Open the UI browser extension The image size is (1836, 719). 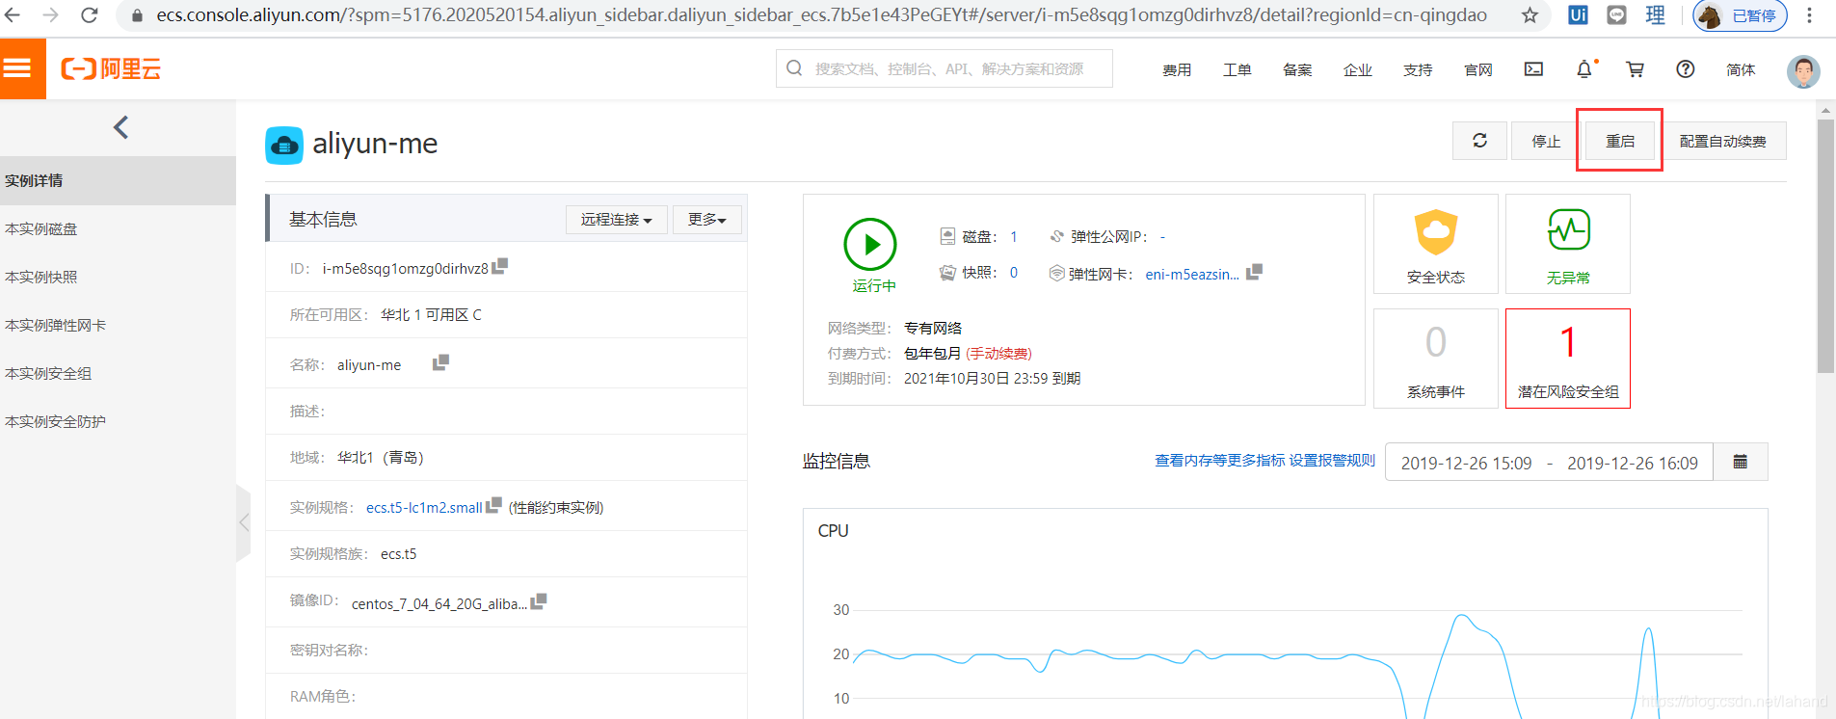pyautogui.click(x=1578, y=15)
